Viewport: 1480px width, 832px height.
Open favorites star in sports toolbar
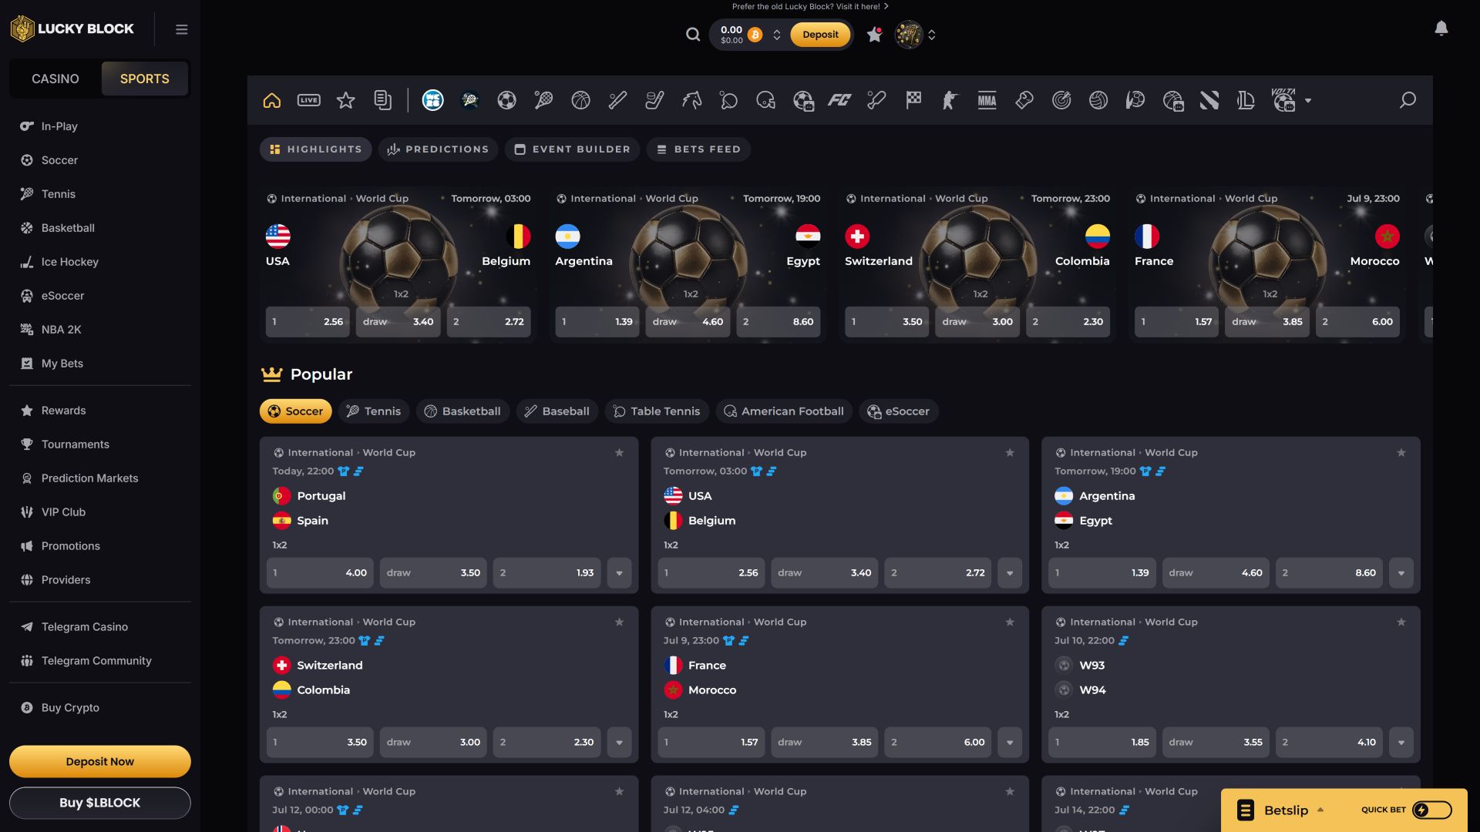coord(346,100)
